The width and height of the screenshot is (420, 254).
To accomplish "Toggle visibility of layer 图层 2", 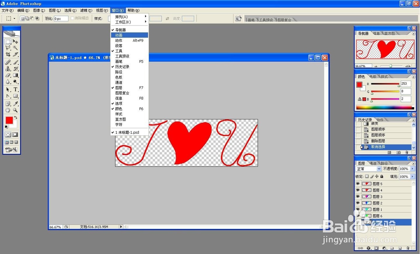I will coord(358,203).
